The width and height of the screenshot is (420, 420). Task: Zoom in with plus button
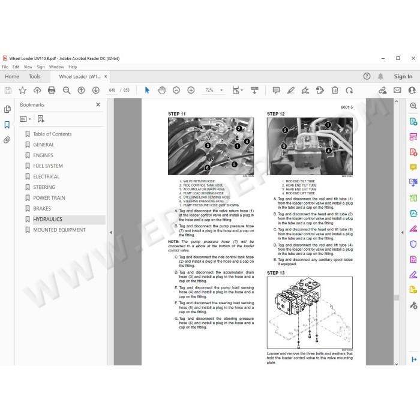click(191, 90)
